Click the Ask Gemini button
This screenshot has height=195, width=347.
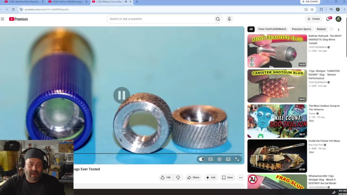(x=310, y=2)
